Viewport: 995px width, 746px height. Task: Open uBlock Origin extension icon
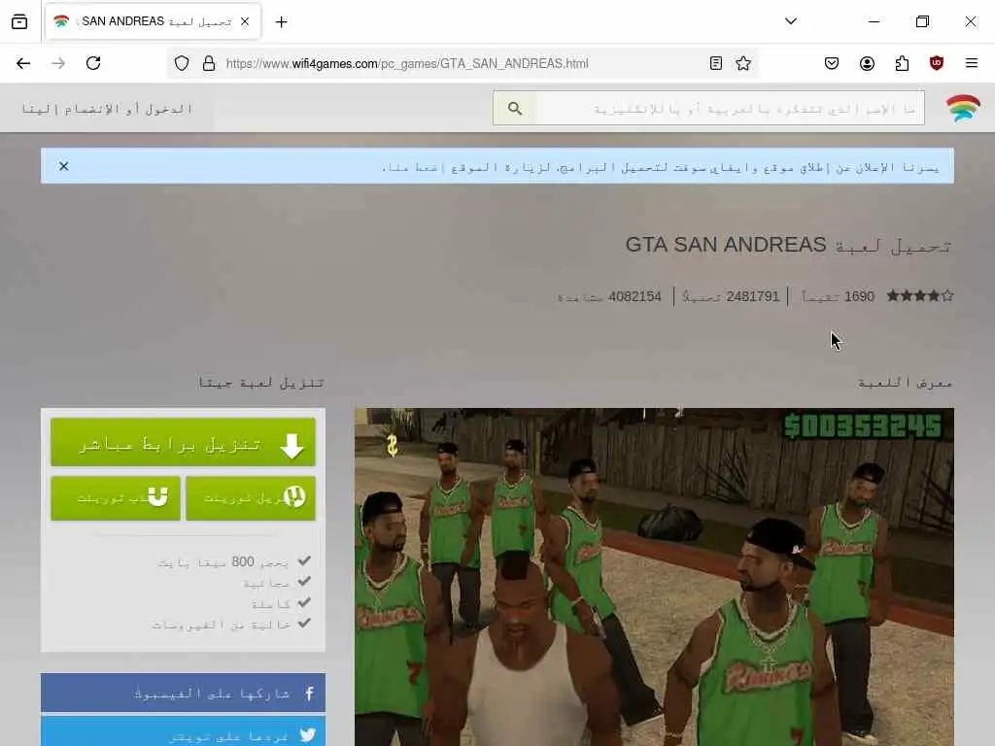[x=937, y=63]
